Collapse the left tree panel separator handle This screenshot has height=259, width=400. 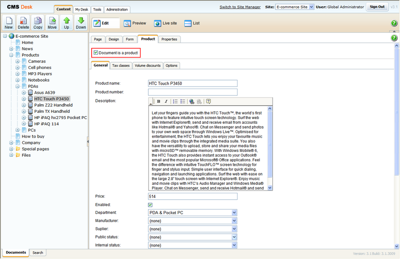(88, 141)
